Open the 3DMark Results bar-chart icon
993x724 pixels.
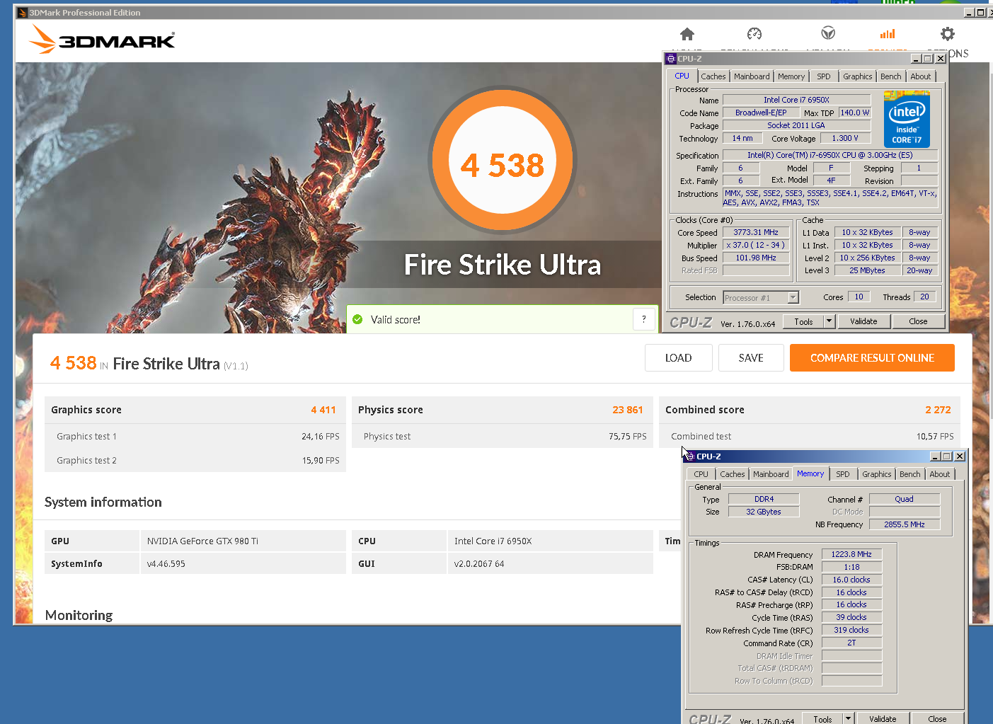[888, 33]
